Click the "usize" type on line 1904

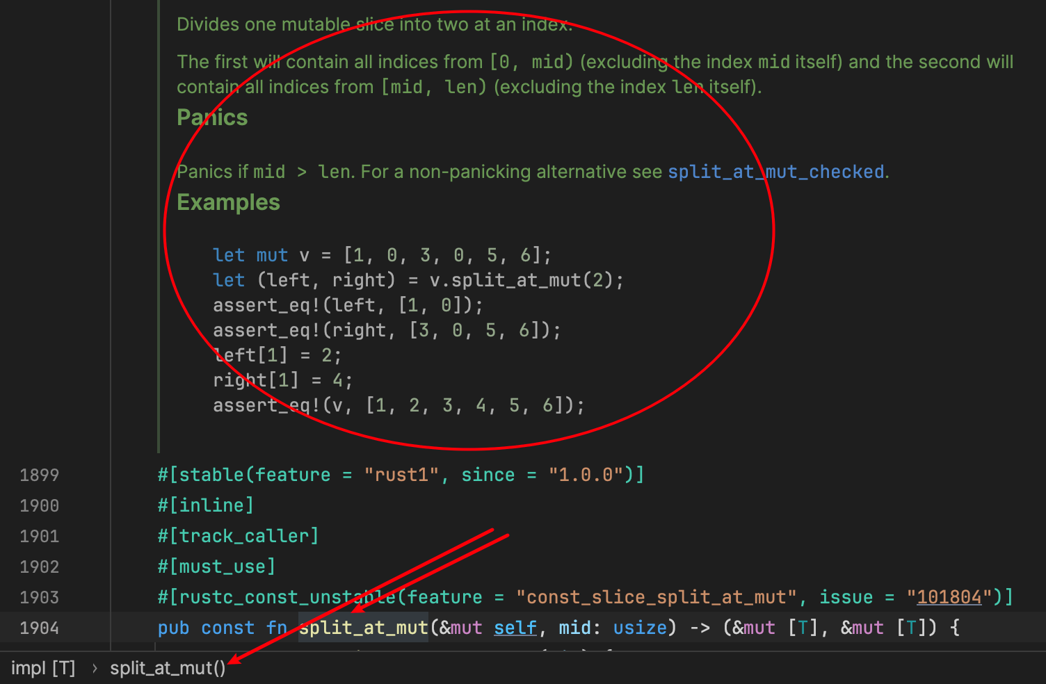640,628
